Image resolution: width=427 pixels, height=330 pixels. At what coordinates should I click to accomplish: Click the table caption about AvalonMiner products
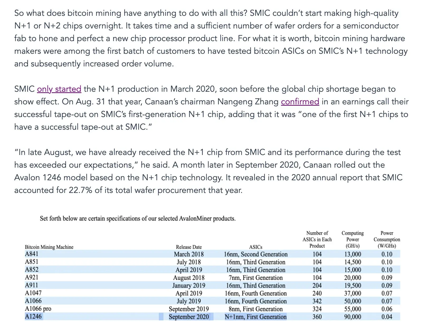[x=138, y=219]
